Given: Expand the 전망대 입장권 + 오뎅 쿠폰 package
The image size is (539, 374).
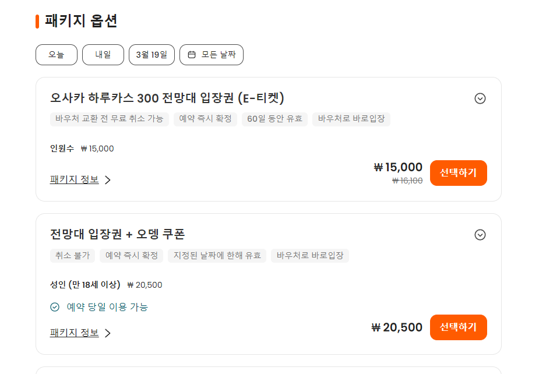Looking at the screenshot, I should (x=480, y=235).
